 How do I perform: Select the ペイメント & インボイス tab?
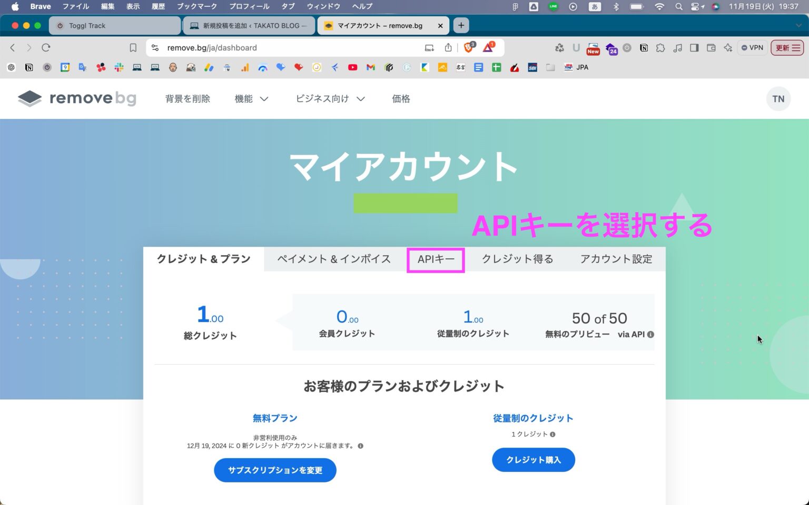(333, 259)
